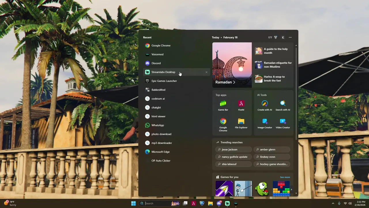Launch Voicemod from the Recent list

pos(176,54)
